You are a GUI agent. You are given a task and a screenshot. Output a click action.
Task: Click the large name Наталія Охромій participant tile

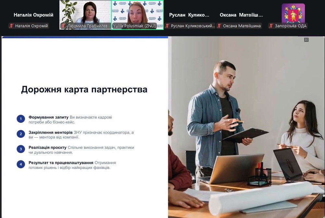pos(33,15)
